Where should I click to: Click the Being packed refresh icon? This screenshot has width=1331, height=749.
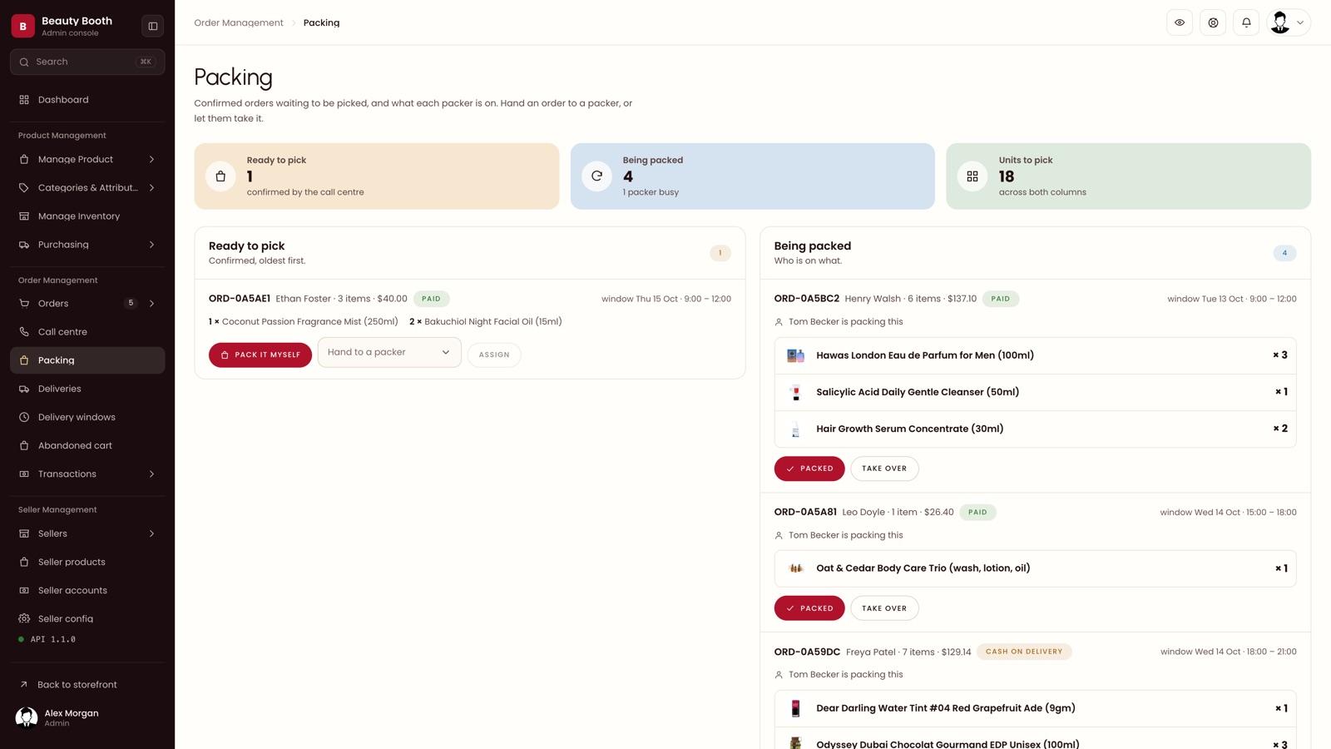(596, 176)
